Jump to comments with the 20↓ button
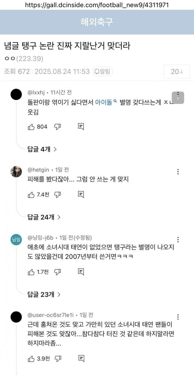 177,72
